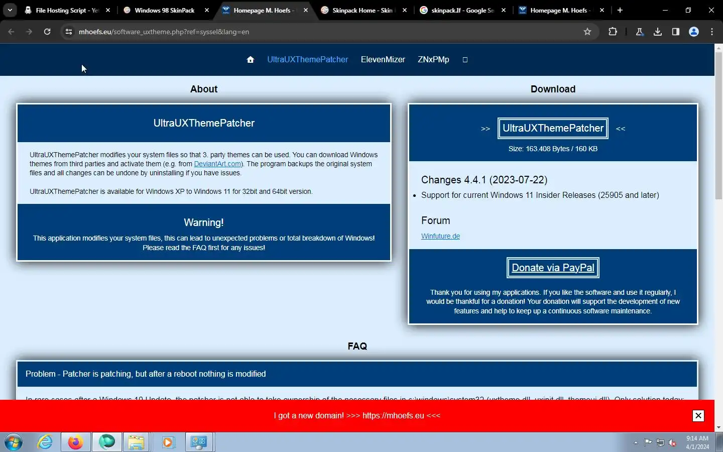The image size is (723, 452).
Task: Open ElevenMizer nav menu item
Action: tap(383, 59)
